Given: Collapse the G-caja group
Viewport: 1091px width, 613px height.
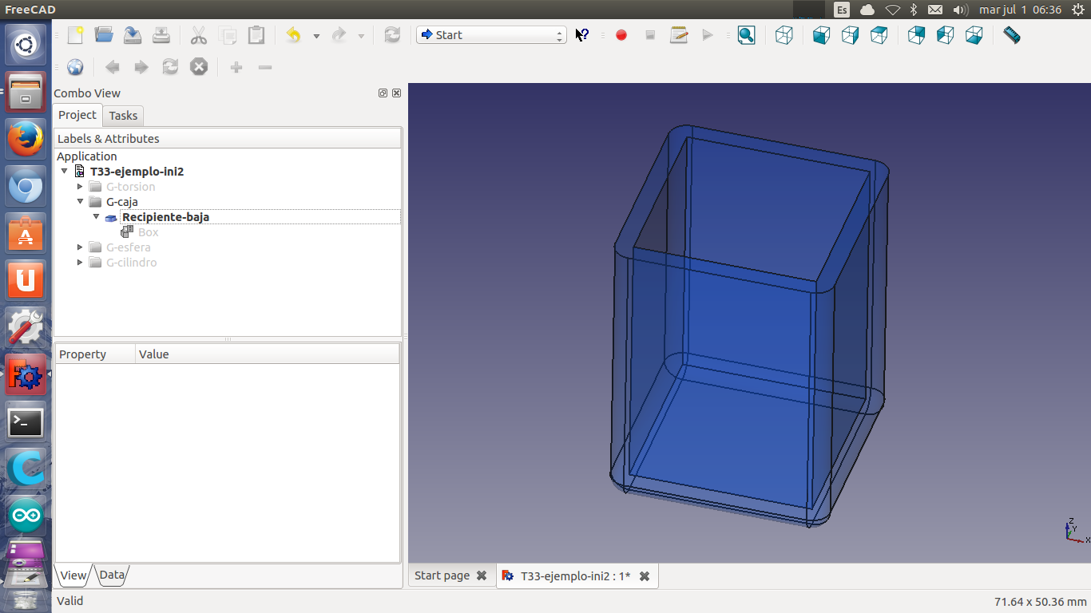Looking at the screenshot, I should tap(80, 202).
